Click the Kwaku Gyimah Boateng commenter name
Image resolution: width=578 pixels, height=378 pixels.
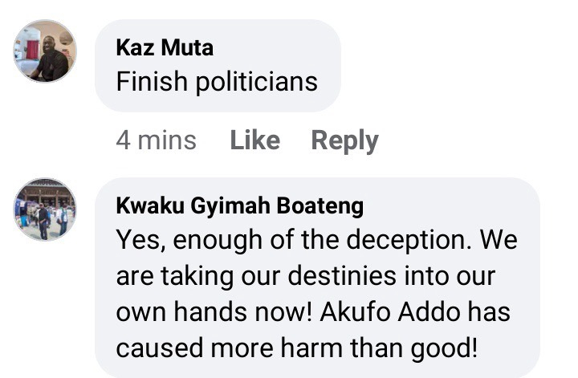point(239,205)
